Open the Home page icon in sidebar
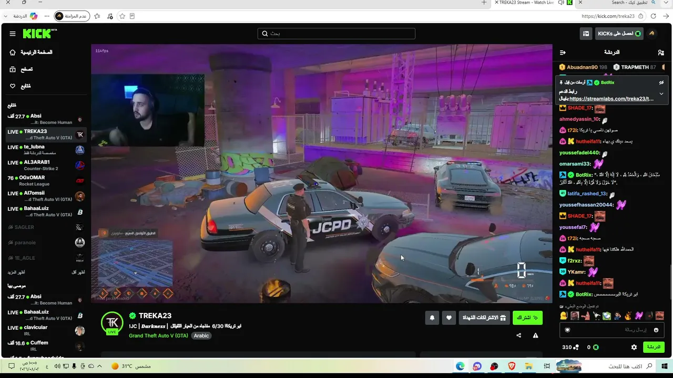Viewport: 673px width, 378px height. 13,52
